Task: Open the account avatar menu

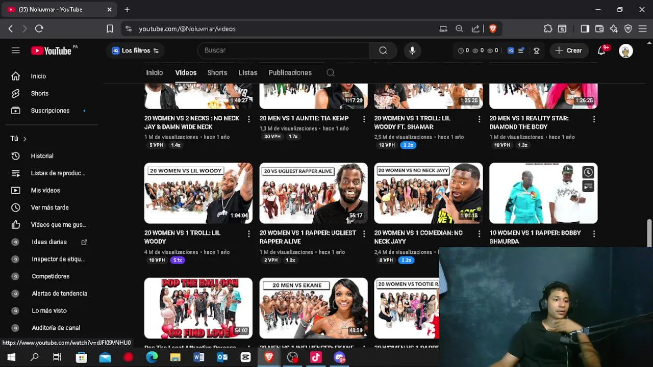Action: 626,50
